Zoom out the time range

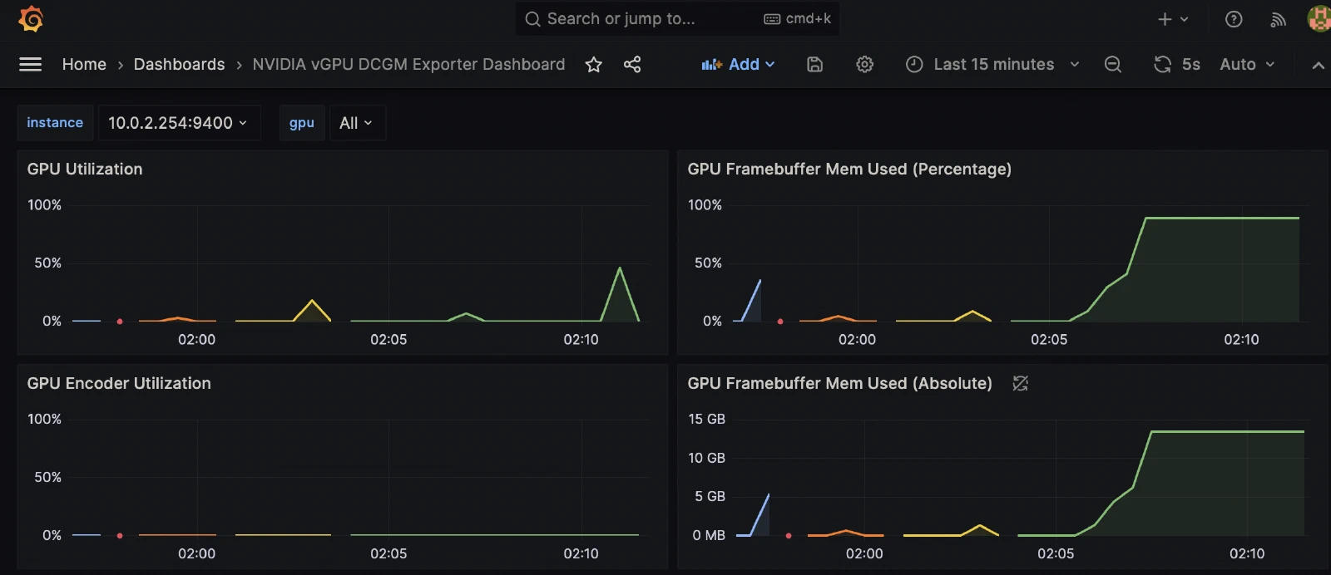click(1113, 64)
